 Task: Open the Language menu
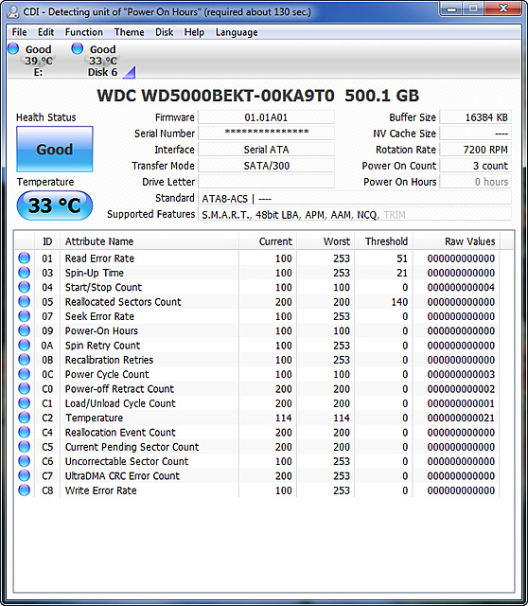[x=237, y=32]
